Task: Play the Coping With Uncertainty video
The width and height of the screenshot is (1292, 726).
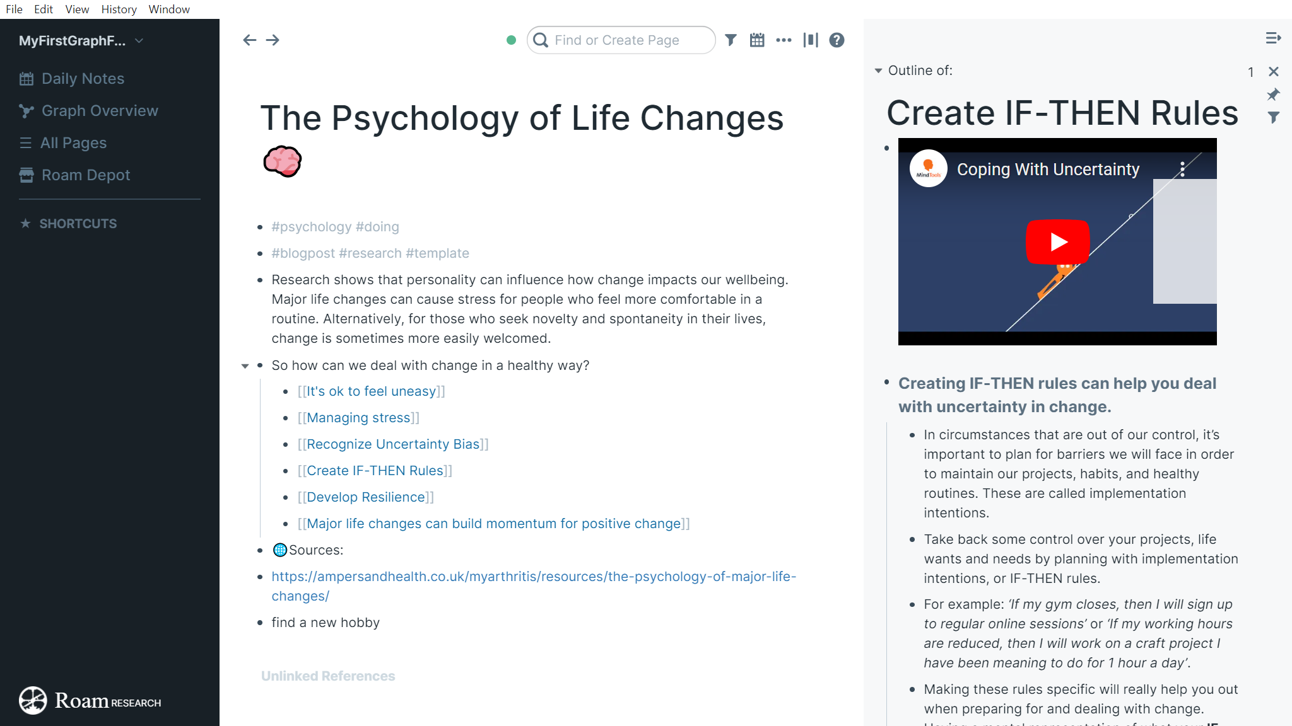Action: pos(1057,241)
